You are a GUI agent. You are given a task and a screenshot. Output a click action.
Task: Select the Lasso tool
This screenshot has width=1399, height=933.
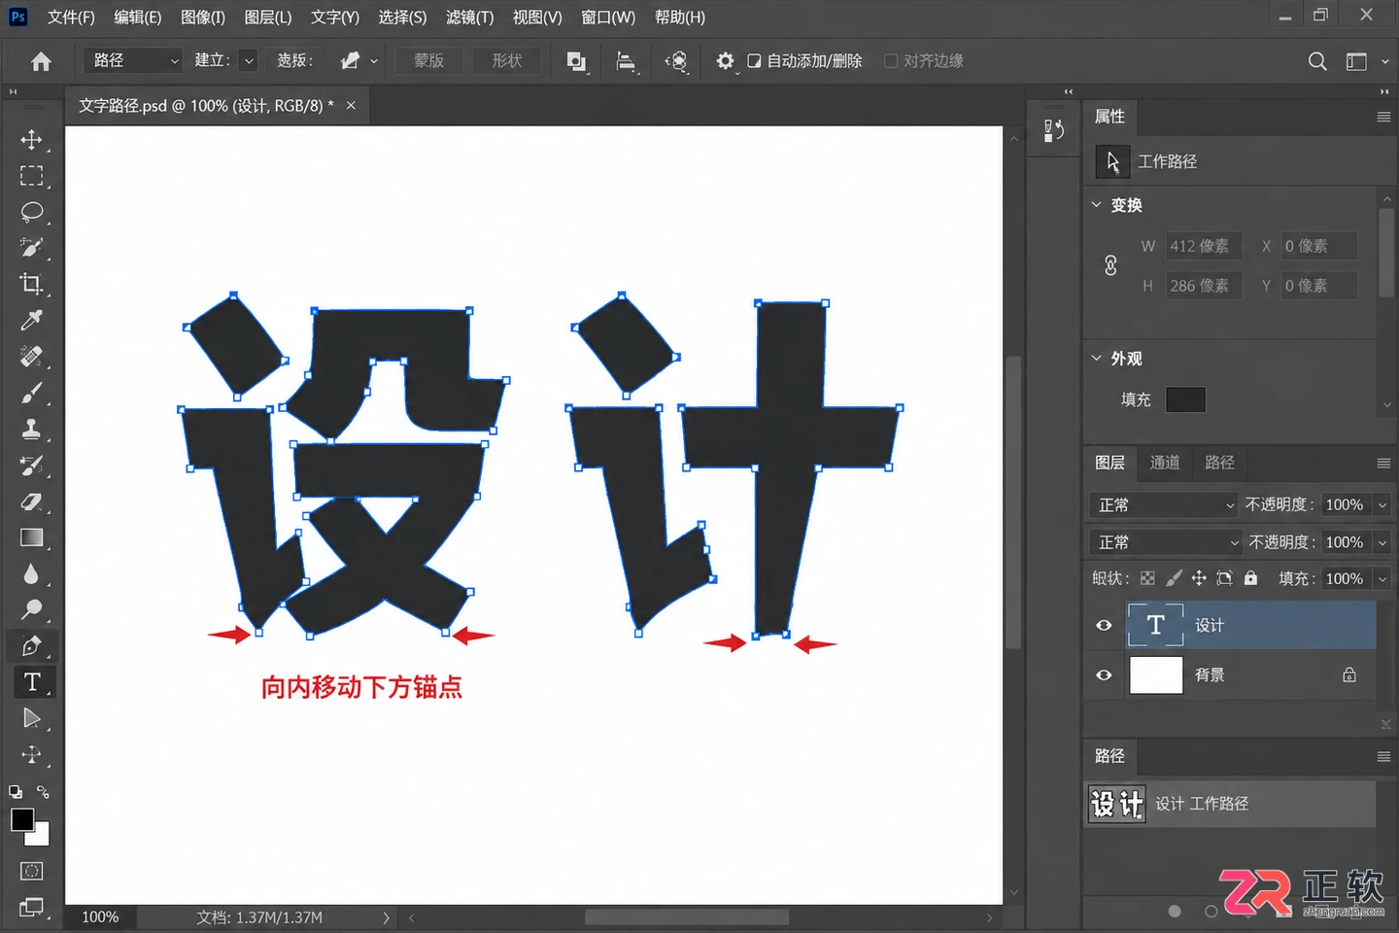pyautogui.click(x=31, y=212)
